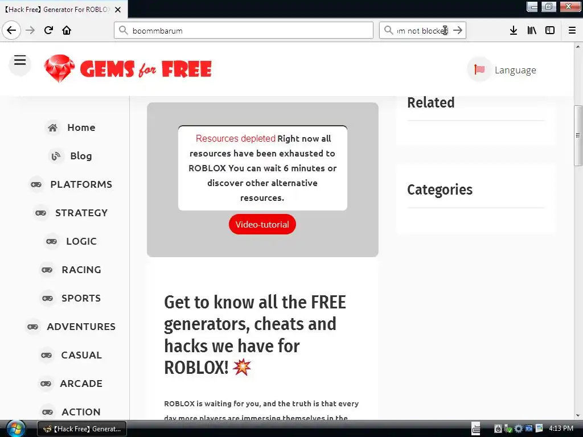Open the Blog menu link

coord(81,156)
